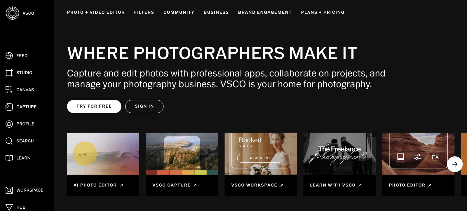This screenshot has width=467, height=211.
Task: Click arrow icon beside VSCO Workspace
Action: 282,185
